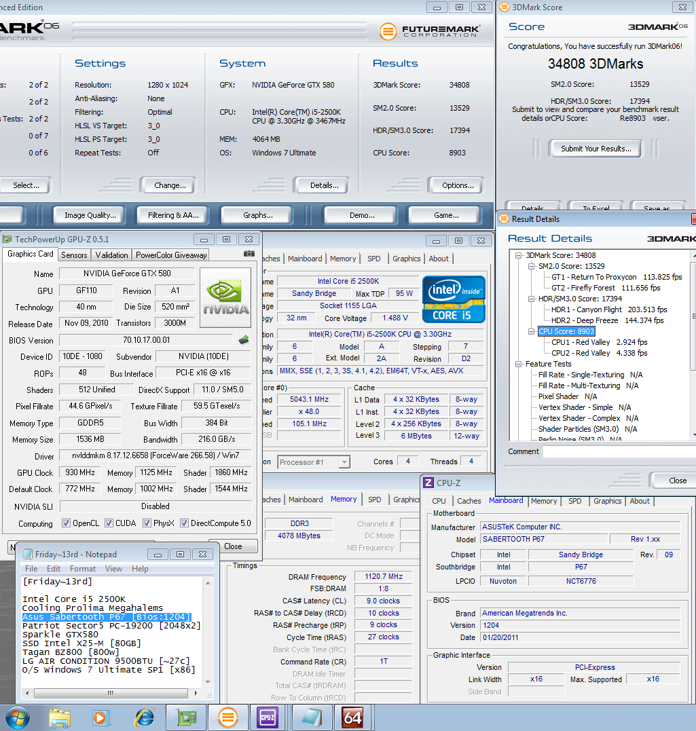Launch Internet Explorer from the taskbar

point(145,717)
